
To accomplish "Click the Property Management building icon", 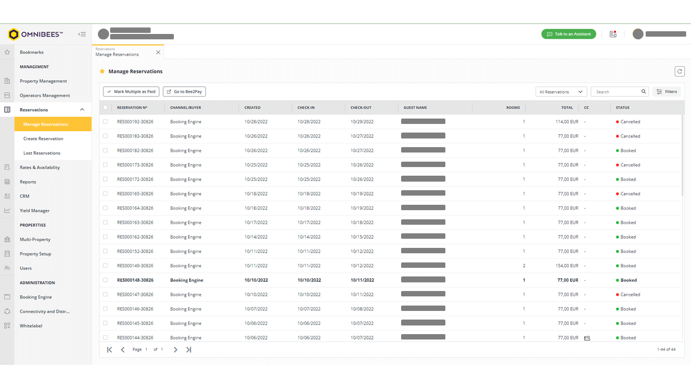I will point(7,81).
